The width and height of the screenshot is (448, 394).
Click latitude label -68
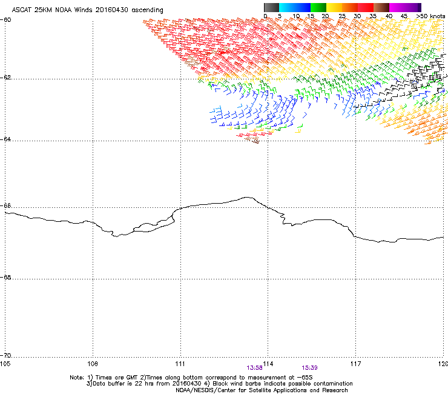point(5,278)
